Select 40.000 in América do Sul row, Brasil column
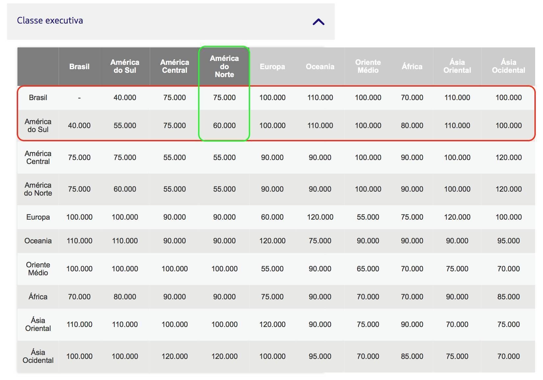The width and height of the screenshot is (543, 380). point(79,125)
